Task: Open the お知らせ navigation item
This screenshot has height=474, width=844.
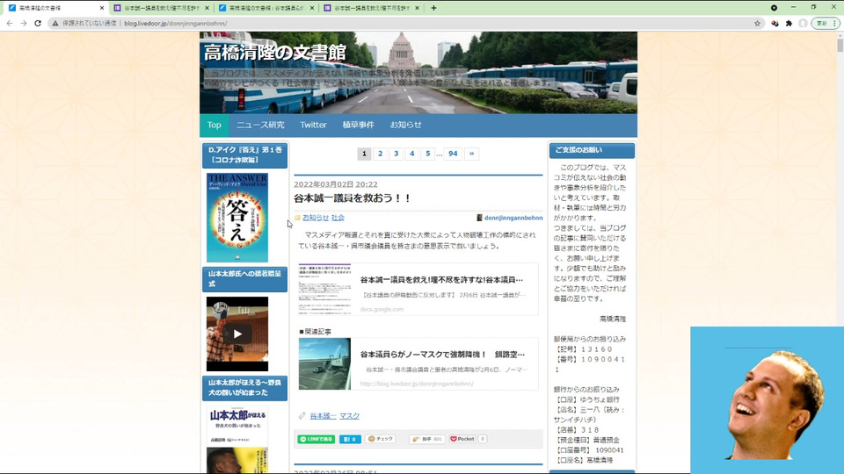Action: [406, 125]
